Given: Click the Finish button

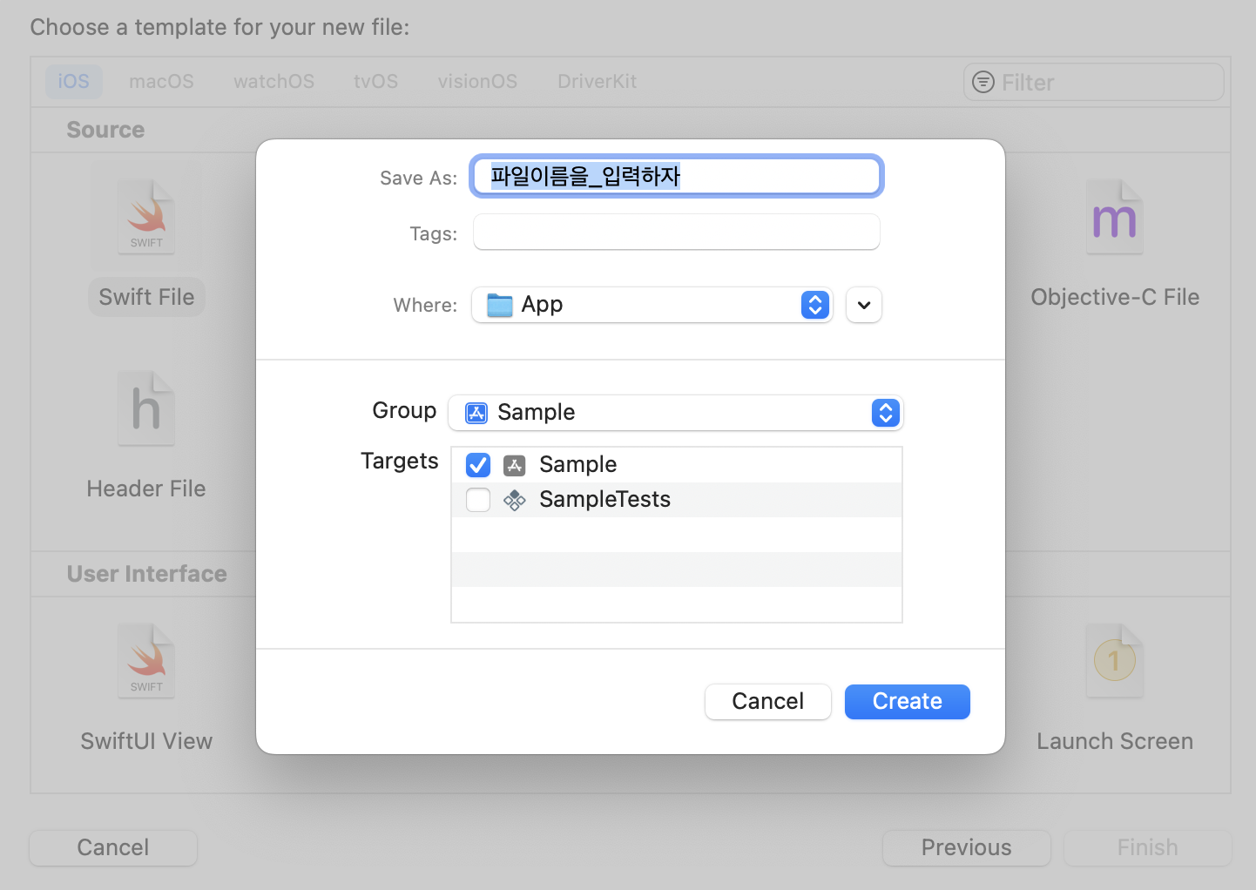Looking at the screenshot, I should pos(1148,847).
